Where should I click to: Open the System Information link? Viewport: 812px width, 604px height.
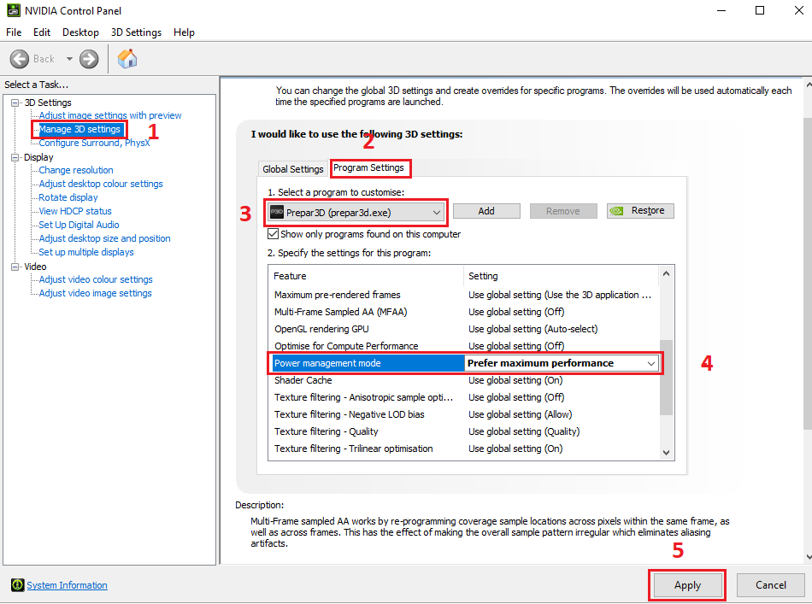pos(68,585)
